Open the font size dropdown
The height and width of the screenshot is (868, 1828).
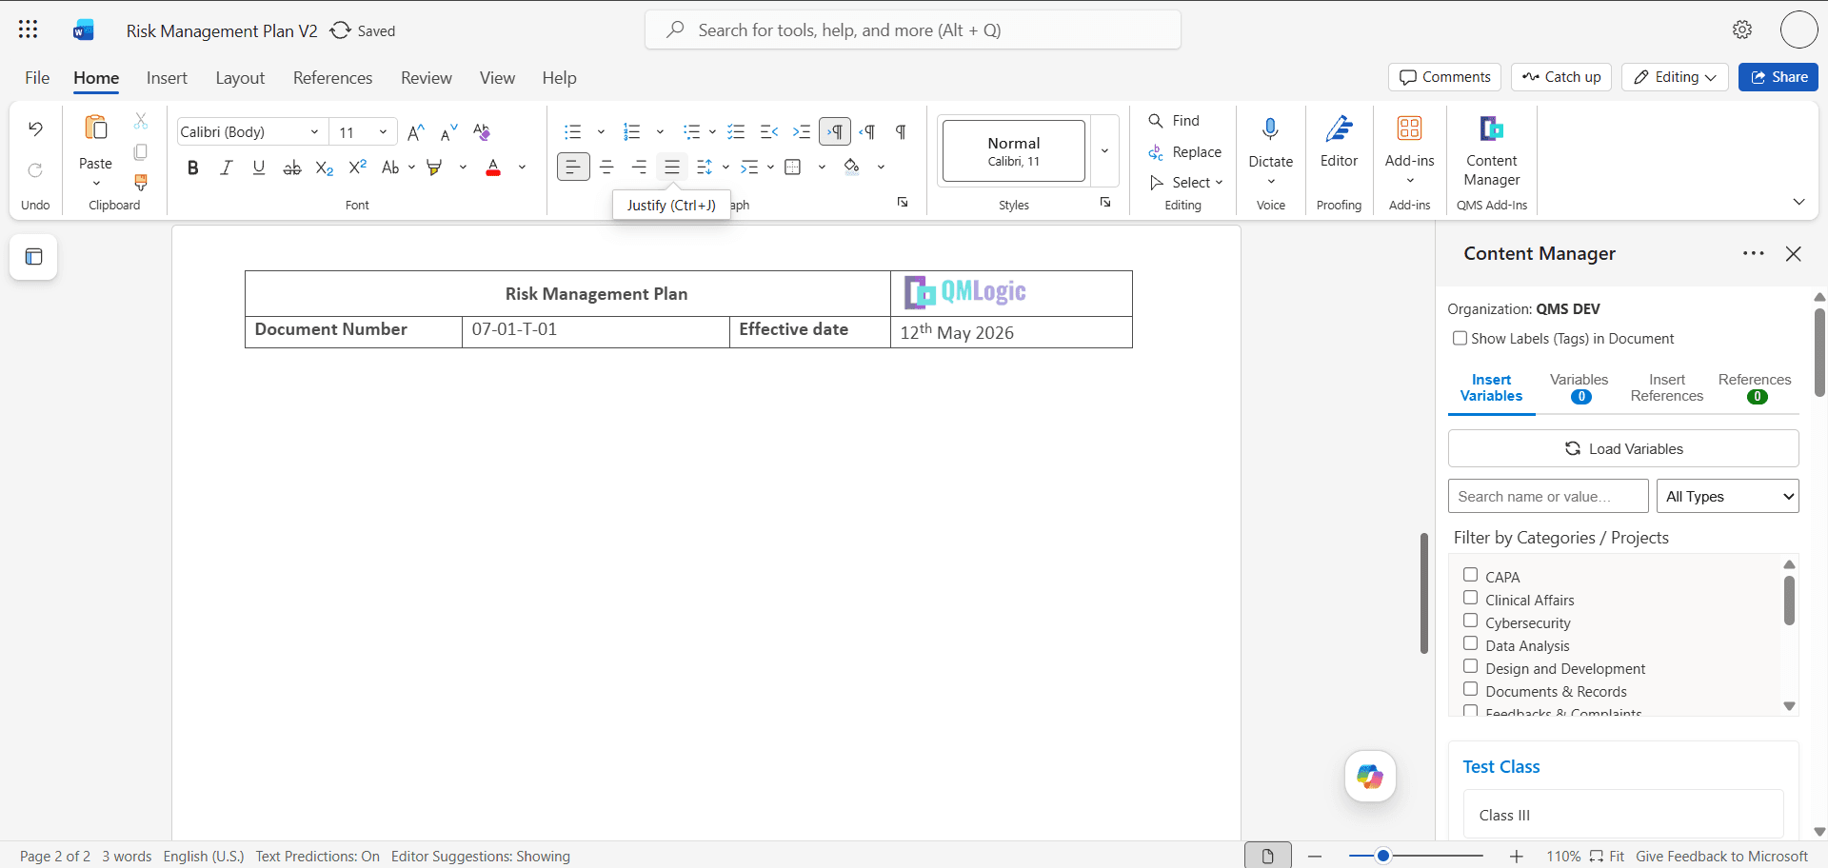tap(383, 132)
